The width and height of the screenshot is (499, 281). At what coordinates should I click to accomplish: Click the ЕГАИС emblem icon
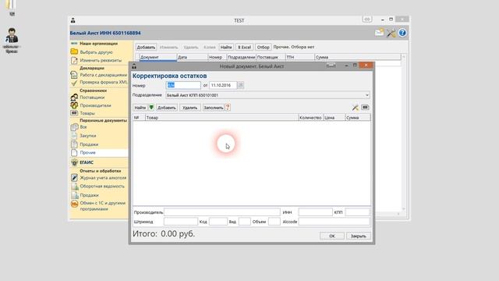[x=74, y=162]
